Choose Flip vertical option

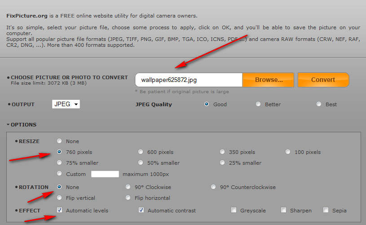point(59,198)
